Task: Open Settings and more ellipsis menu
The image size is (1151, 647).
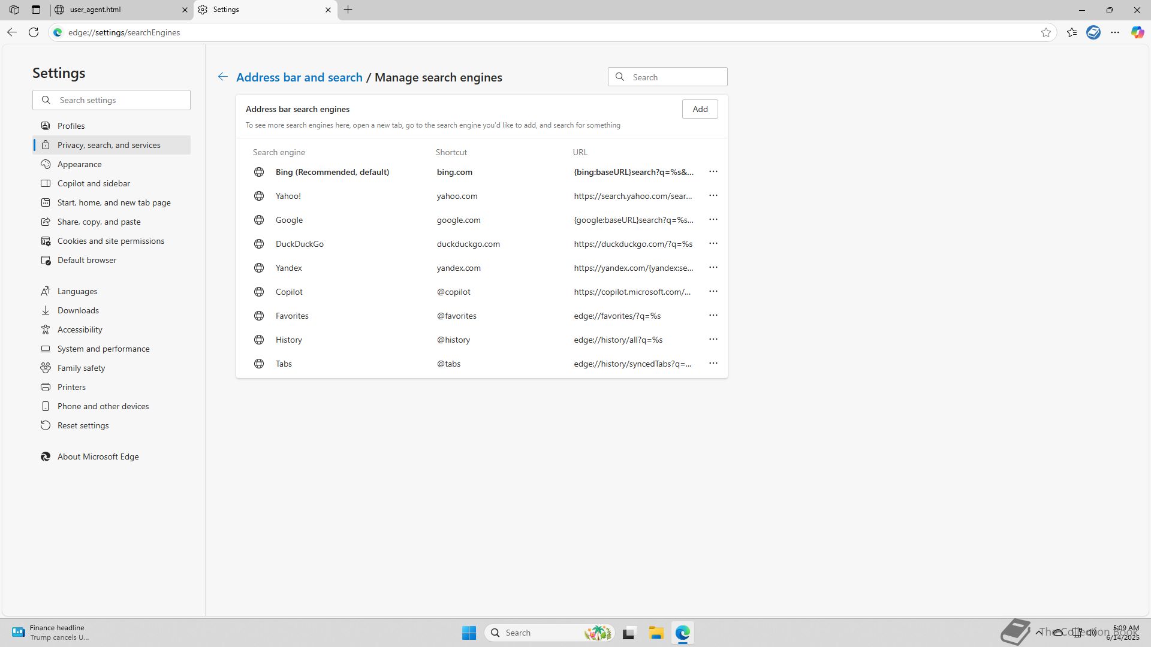Action: click(x=1115, y=32)
